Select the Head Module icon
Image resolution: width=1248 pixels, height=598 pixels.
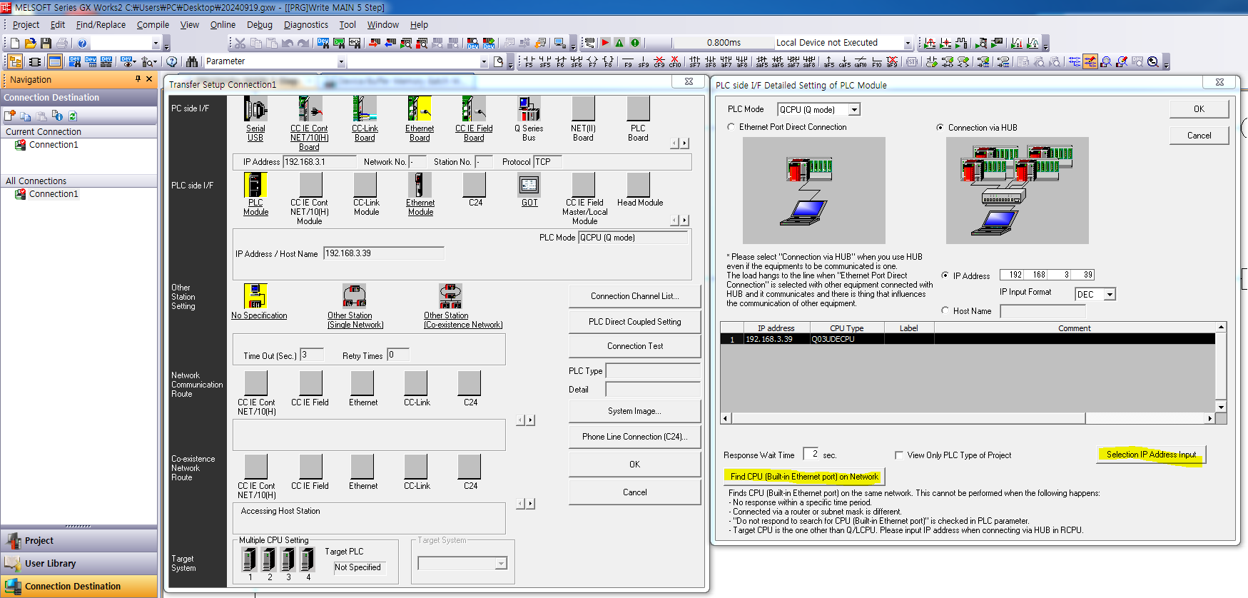pos(639,185)
